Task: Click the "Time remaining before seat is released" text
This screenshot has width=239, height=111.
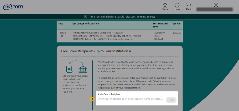Action: tap(112, 16)
